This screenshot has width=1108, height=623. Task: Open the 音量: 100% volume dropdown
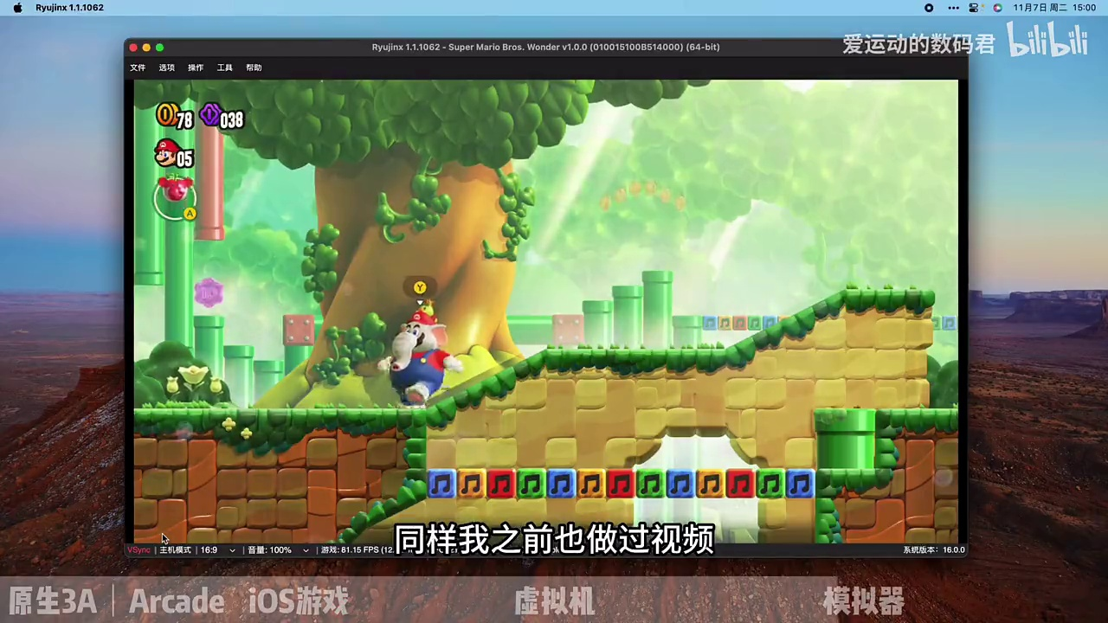278,550
